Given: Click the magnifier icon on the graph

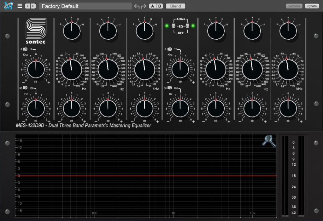Looking at the screenshot, I should tap(269, 141).
